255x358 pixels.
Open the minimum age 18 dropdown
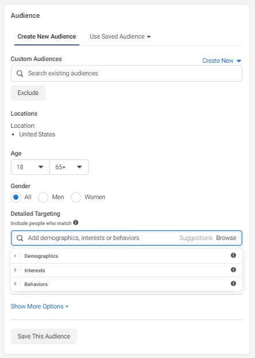click(x=31, y=167)
